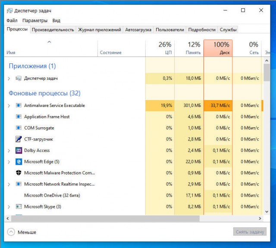
Task: Click the horizontal scrollbar thumb
Action: pos(105,218)
